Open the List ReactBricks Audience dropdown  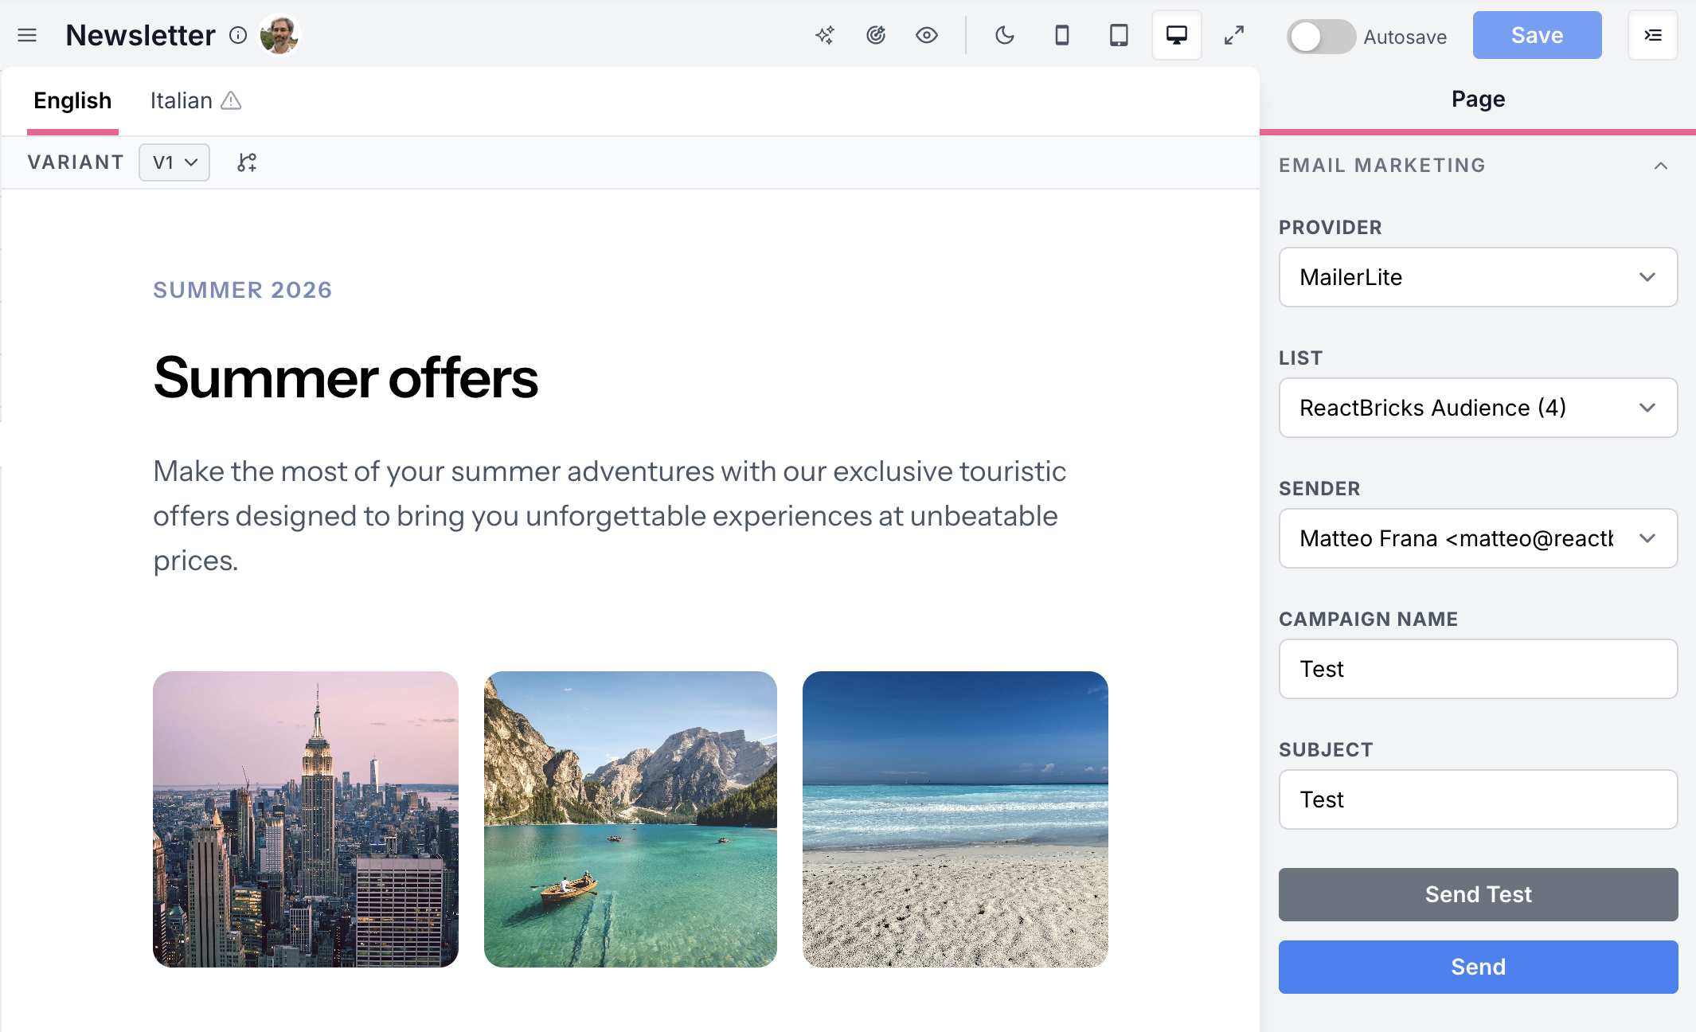[x=1478, y=408]
